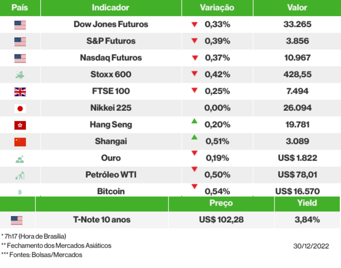The height and width of the screenshot is (268, 341).
Task: Select the Yield column header
Action: (307, 203)
